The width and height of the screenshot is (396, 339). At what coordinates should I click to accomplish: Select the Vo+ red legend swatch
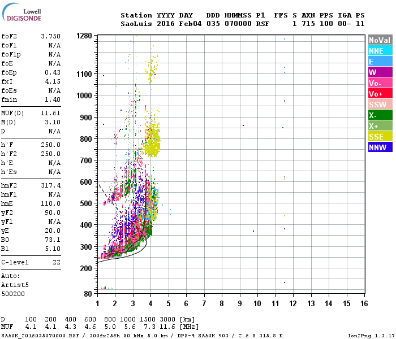pyautogui.click(x=380, y=94)
